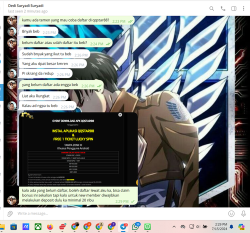Open the clock showing 2:29 PM 7/15/2024
The width and height of the screenshot is (250, 233).
point(219,226)
